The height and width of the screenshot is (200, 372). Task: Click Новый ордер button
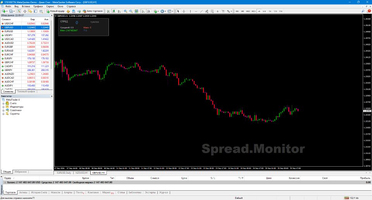click(55, 11)
